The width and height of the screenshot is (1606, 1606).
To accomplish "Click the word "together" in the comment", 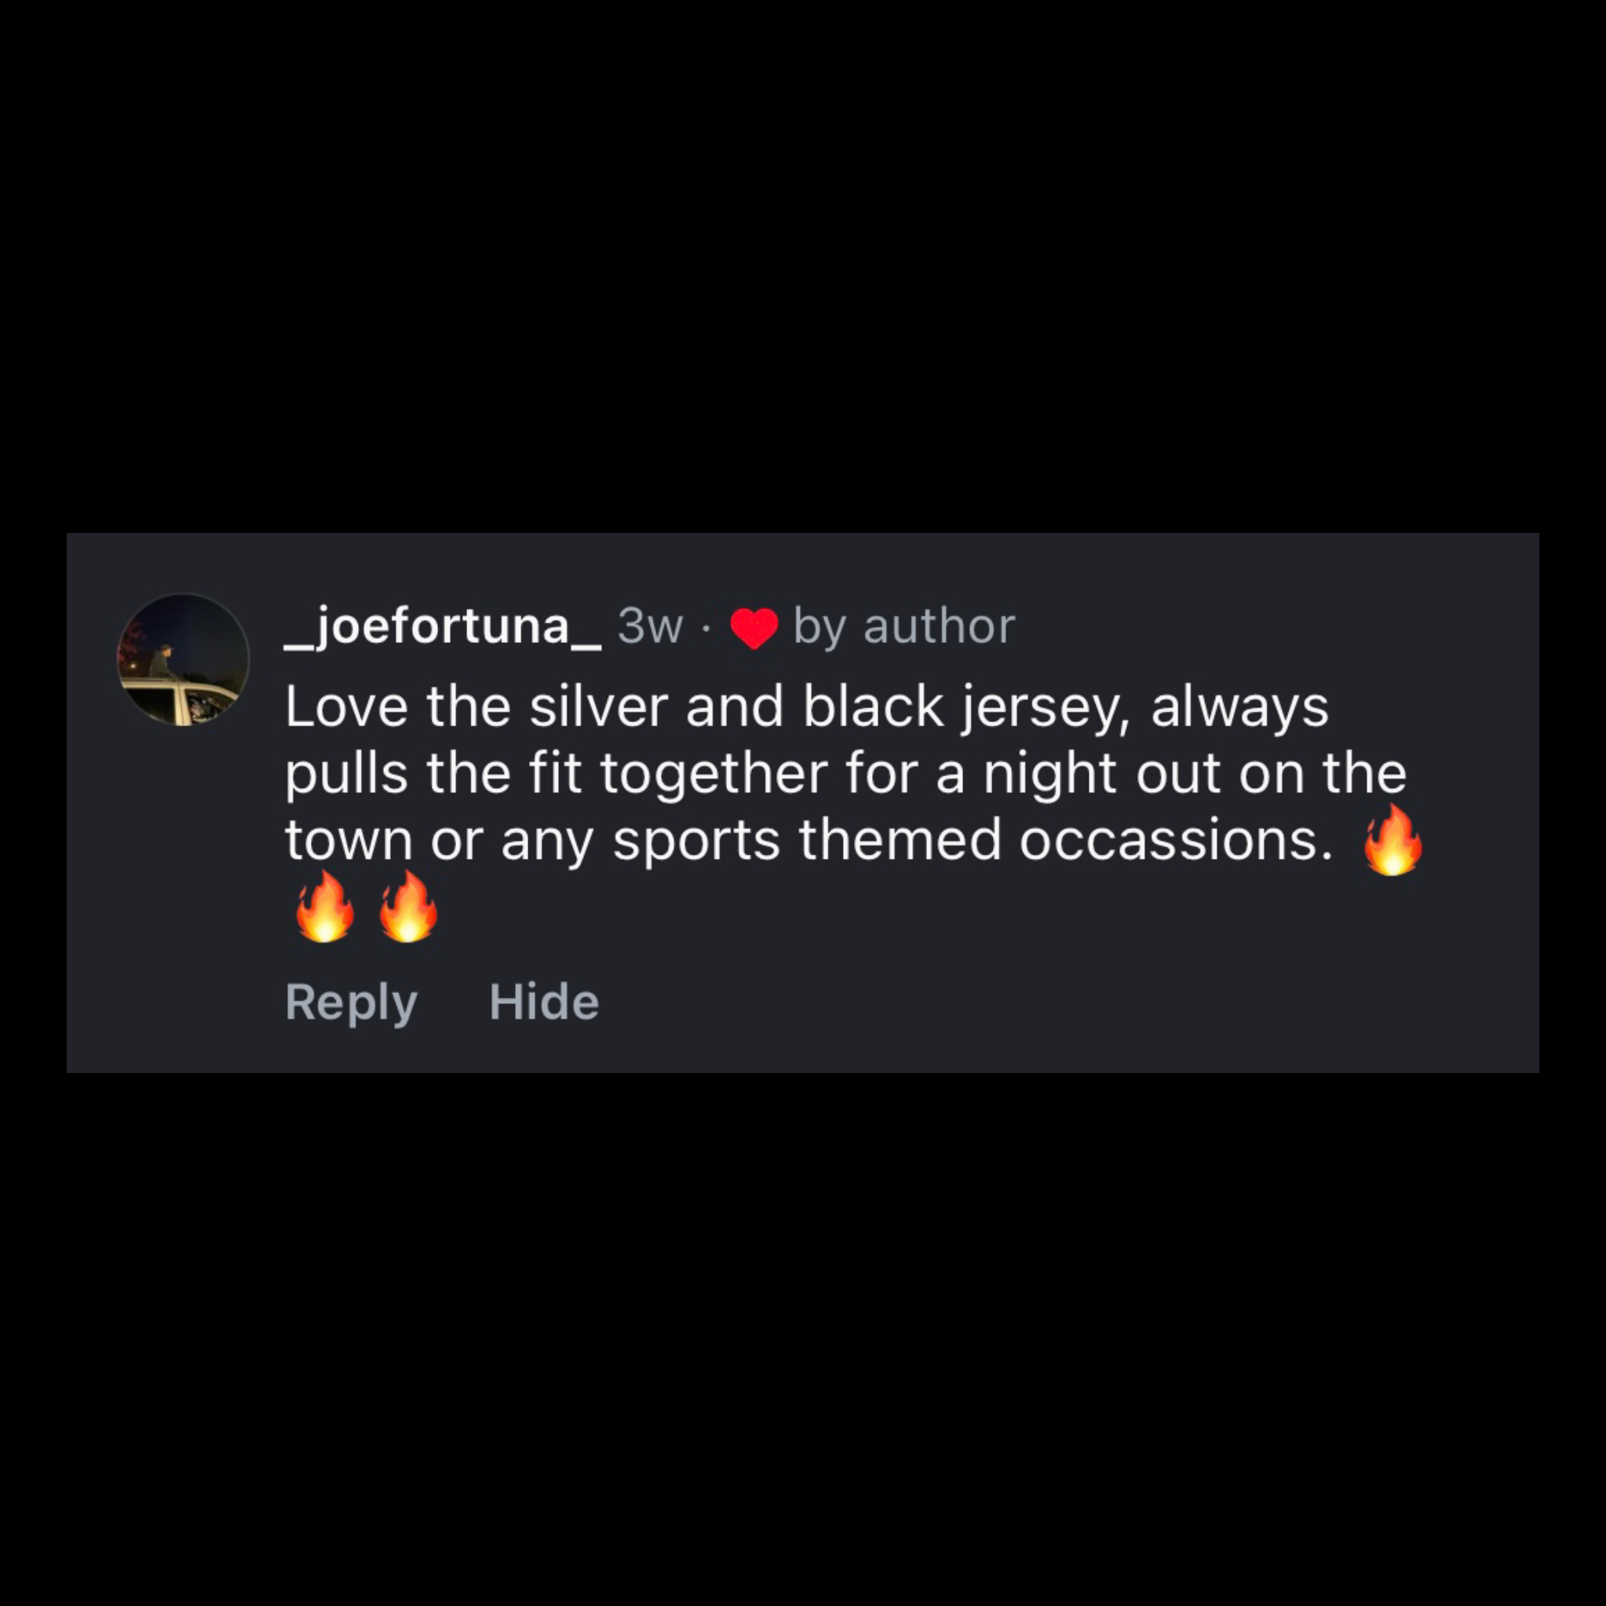I will (714, 775).
